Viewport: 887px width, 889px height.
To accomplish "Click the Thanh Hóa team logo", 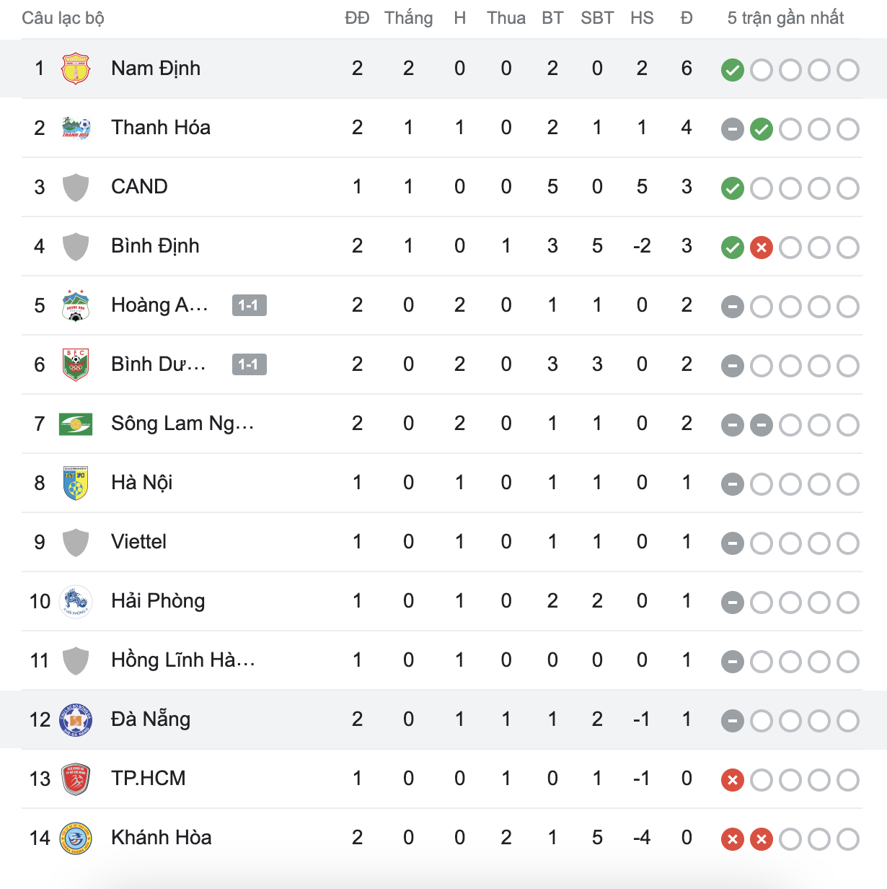I will pyautogui.click(x=75, y=128).
